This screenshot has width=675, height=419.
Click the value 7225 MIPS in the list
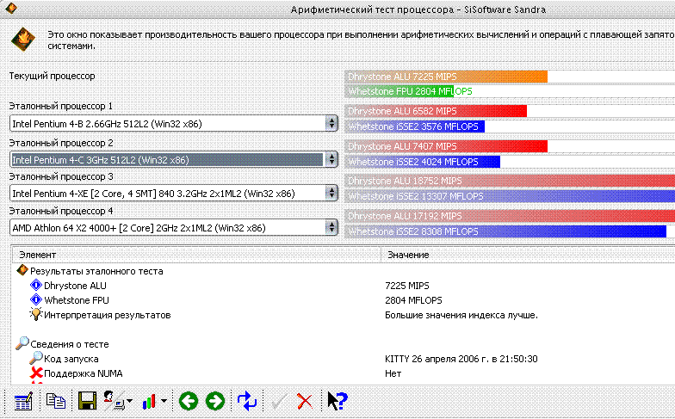click(x=406, y=286)
